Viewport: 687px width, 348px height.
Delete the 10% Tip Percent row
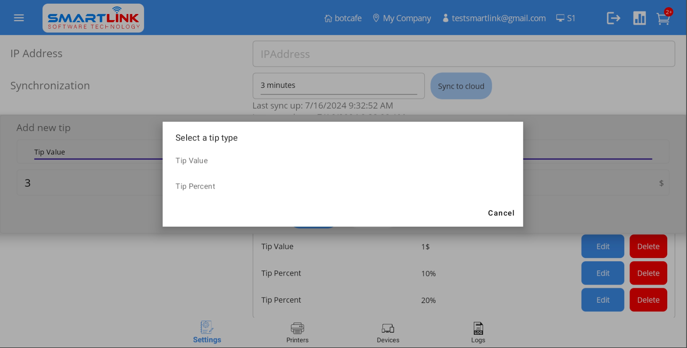648,273
